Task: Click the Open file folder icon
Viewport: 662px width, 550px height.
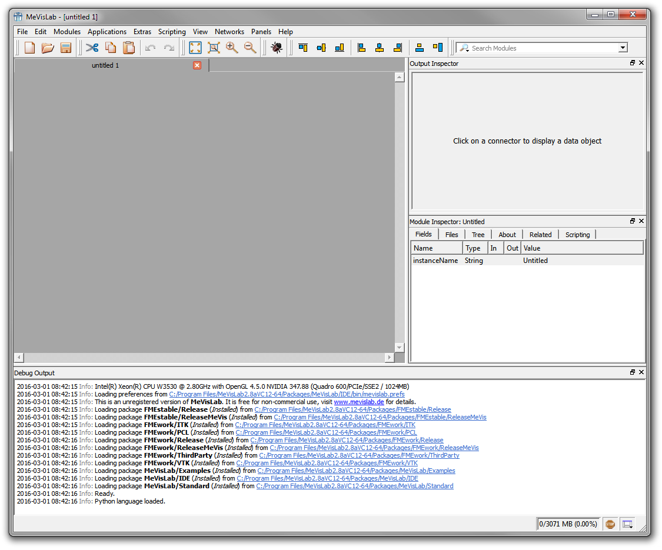Action: point(48,48)
